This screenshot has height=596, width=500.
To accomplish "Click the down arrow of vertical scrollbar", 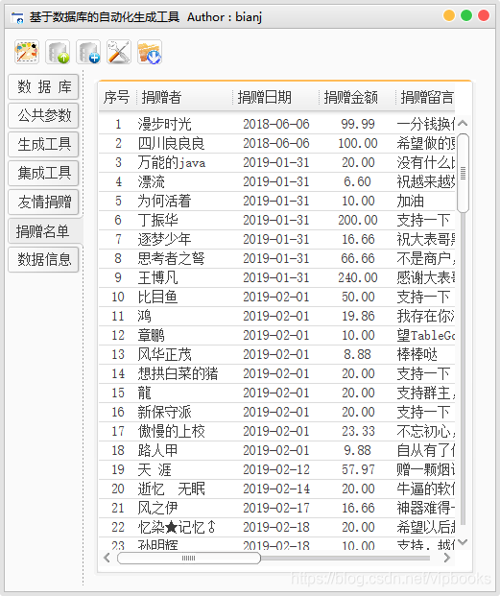I will point(463,541).
